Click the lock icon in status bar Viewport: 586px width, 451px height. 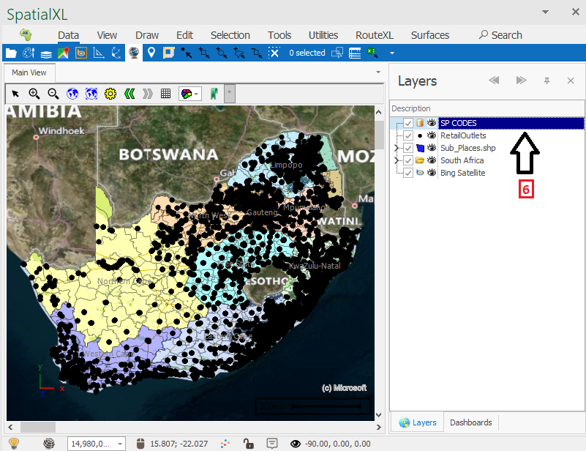[249, 443]
